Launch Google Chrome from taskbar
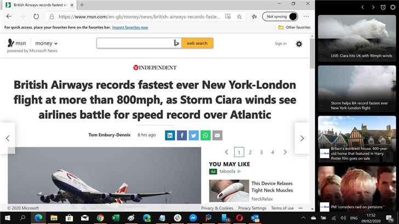 (x=100, y=218)
